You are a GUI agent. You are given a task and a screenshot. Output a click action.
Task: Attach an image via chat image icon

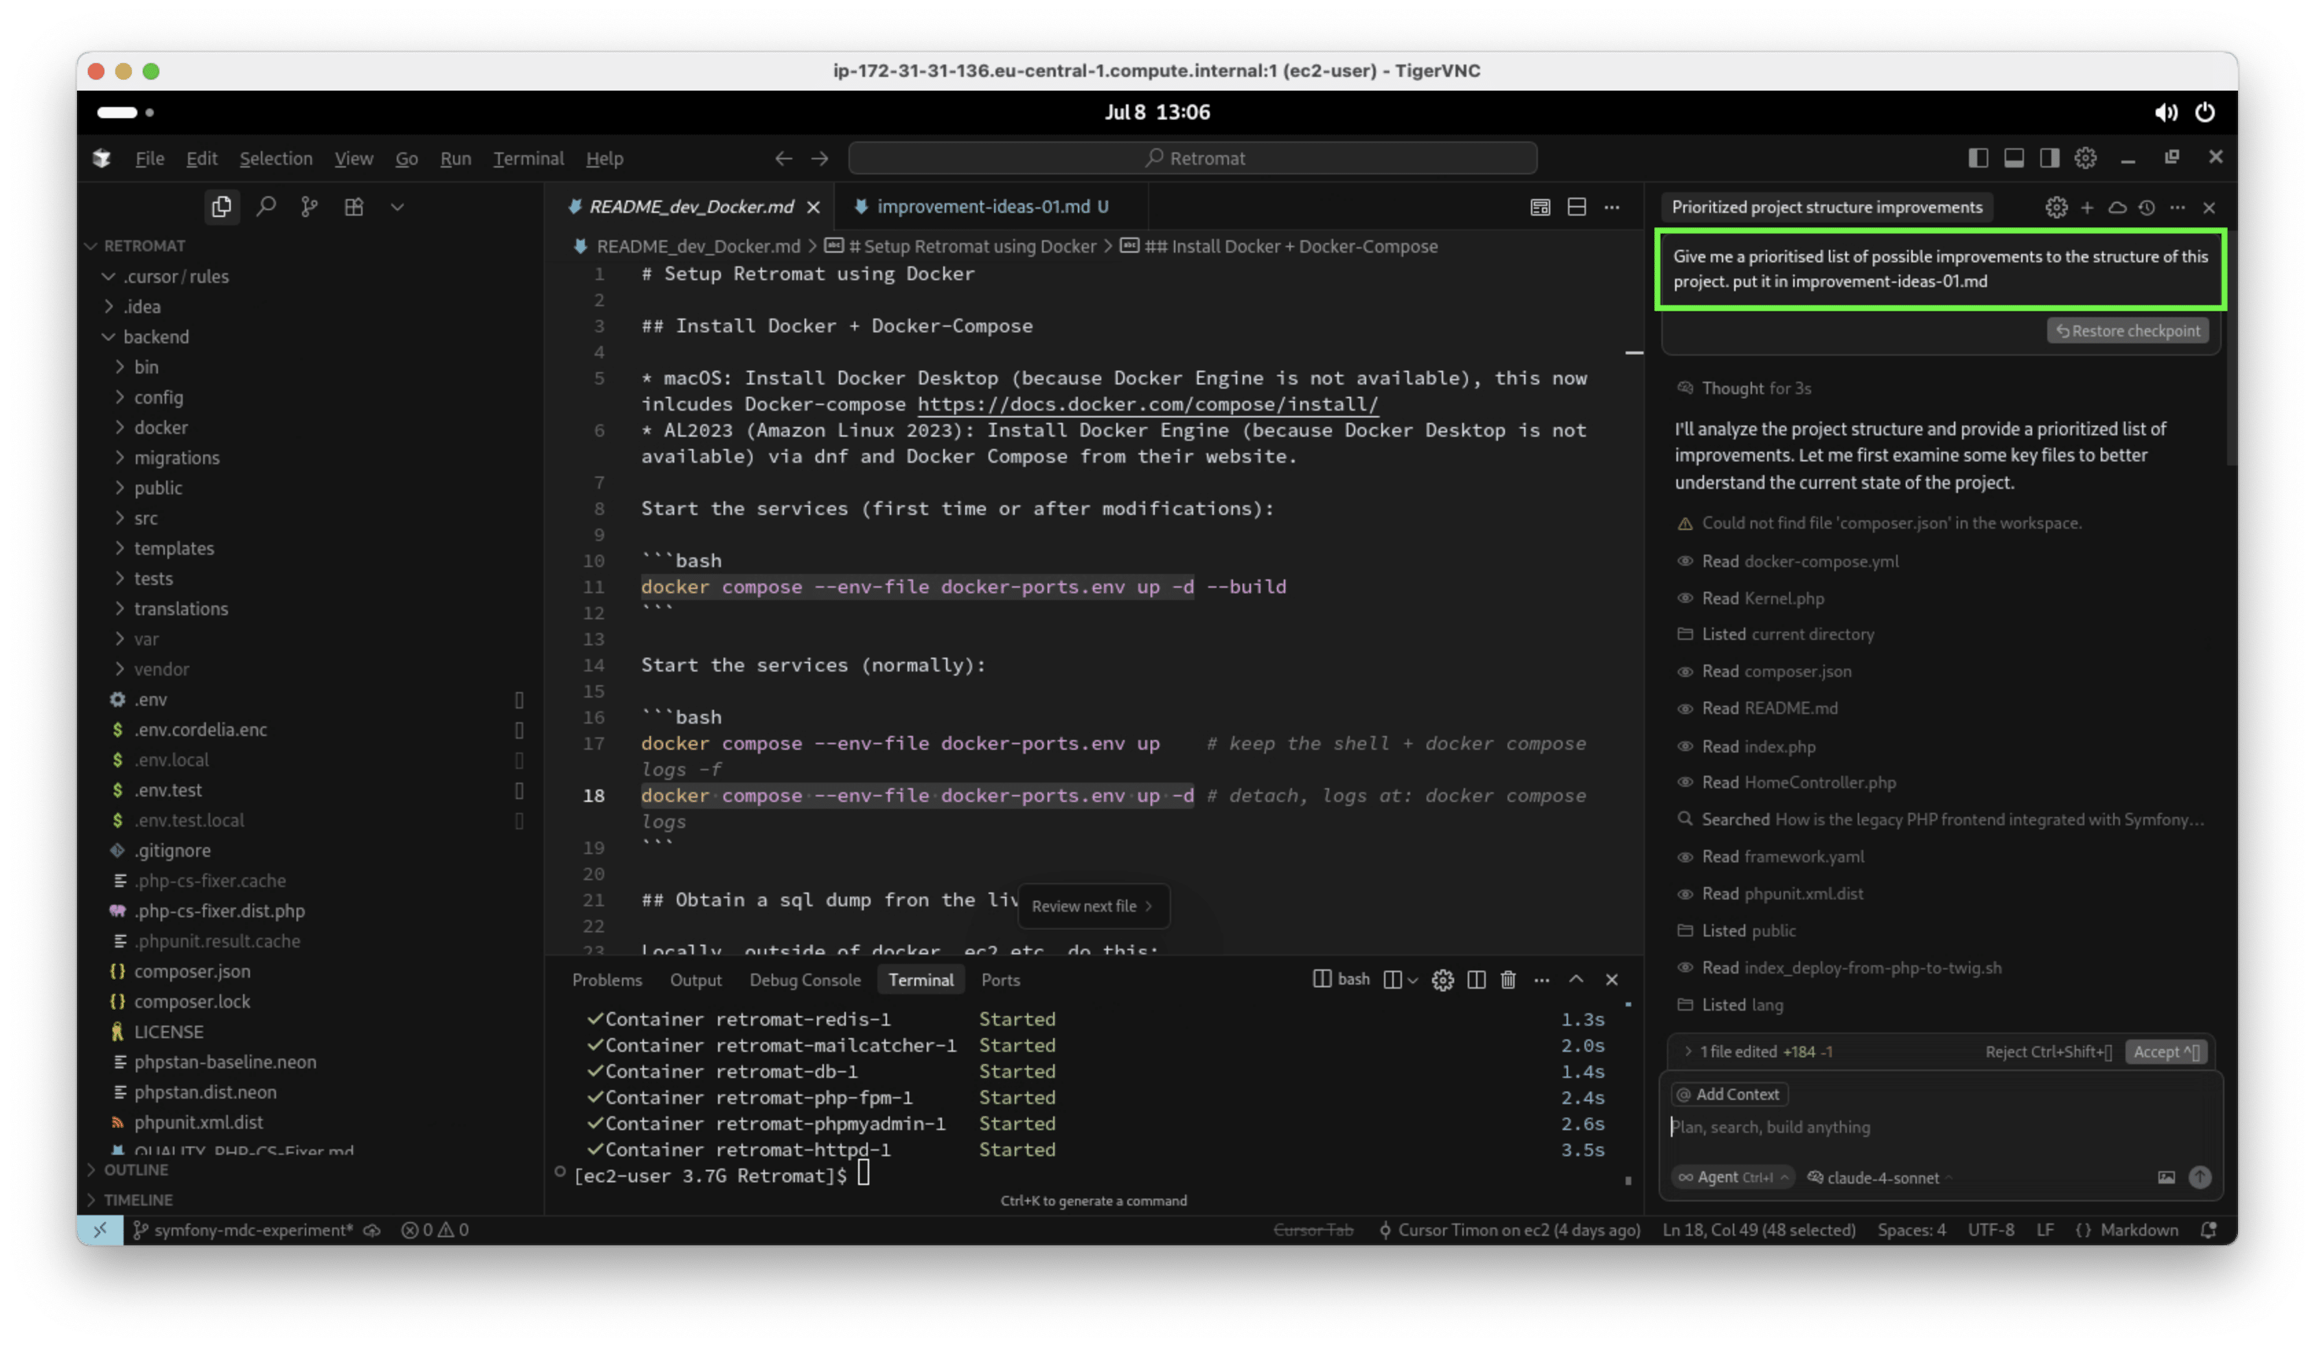tap(2166, 1177)
